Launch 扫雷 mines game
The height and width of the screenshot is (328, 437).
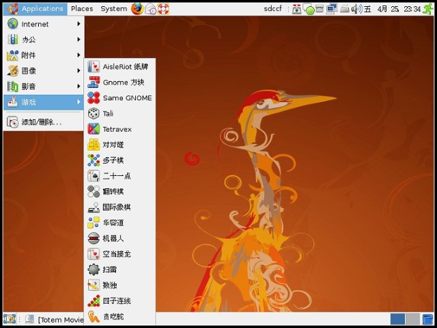120,269
